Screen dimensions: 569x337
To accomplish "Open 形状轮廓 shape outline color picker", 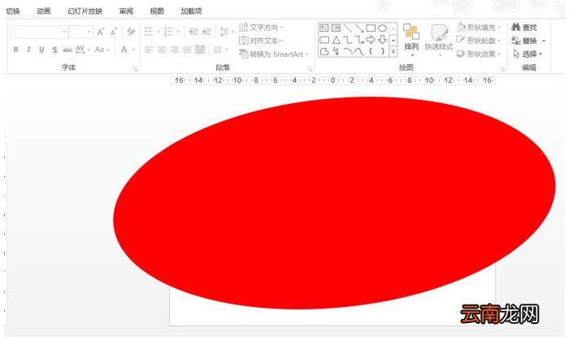I will pos(478,41).
